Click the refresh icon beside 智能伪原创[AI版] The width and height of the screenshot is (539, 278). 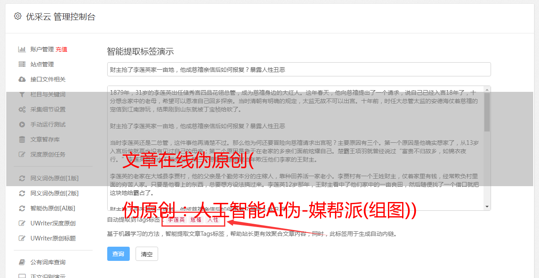[22, 208]
